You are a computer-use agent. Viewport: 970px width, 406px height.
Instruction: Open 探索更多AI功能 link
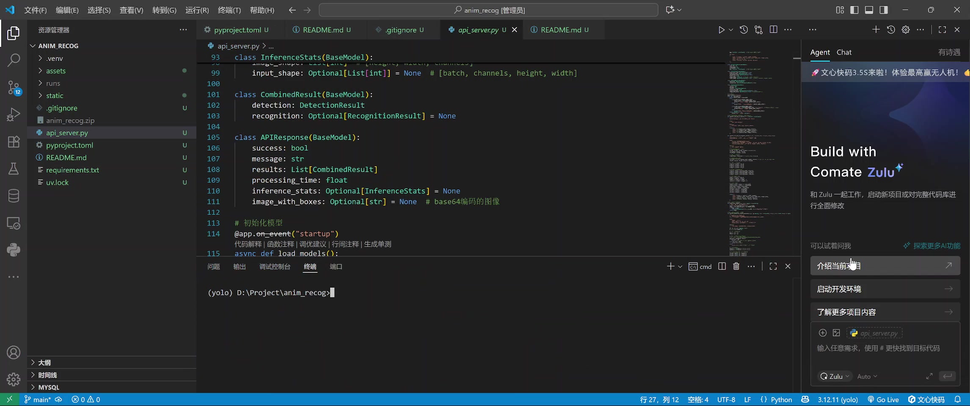coord(932,246)
